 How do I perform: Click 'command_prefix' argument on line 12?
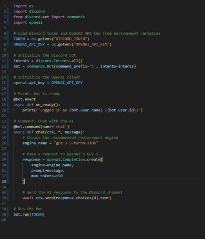(x=71, y=66)
